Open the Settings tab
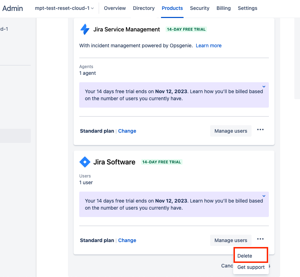 click(x=248, y=8)
